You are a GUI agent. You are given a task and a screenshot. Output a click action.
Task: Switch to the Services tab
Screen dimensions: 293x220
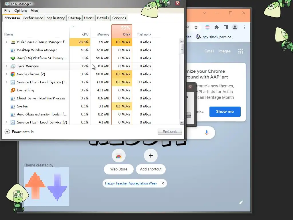(119, 18)
